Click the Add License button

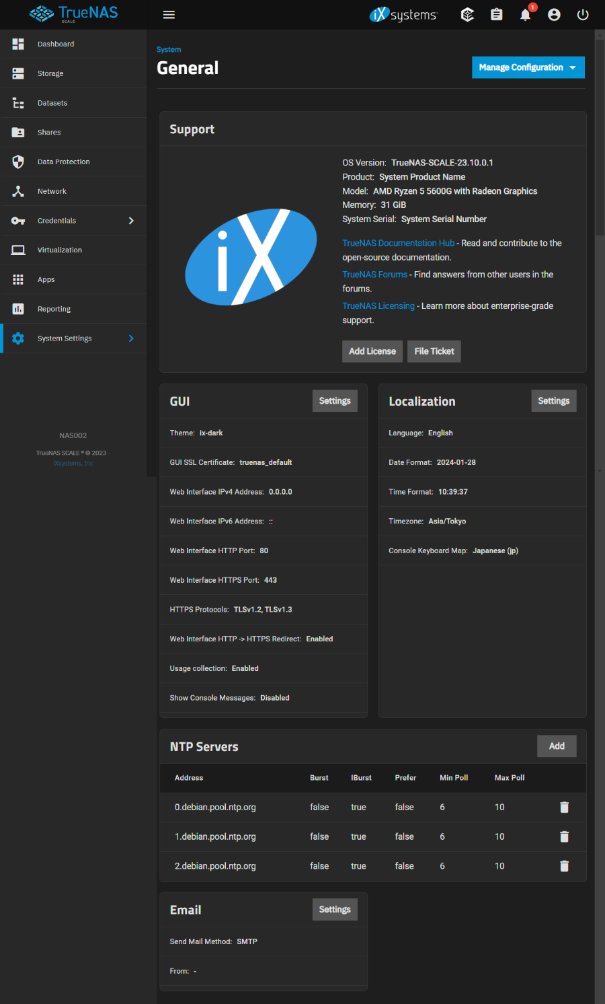point(372,351)
